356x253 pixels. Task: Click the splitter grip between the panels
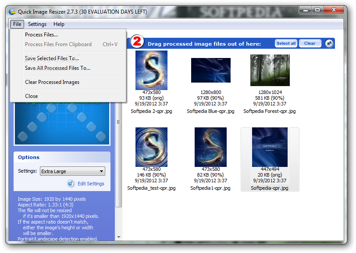coord(117,122)
